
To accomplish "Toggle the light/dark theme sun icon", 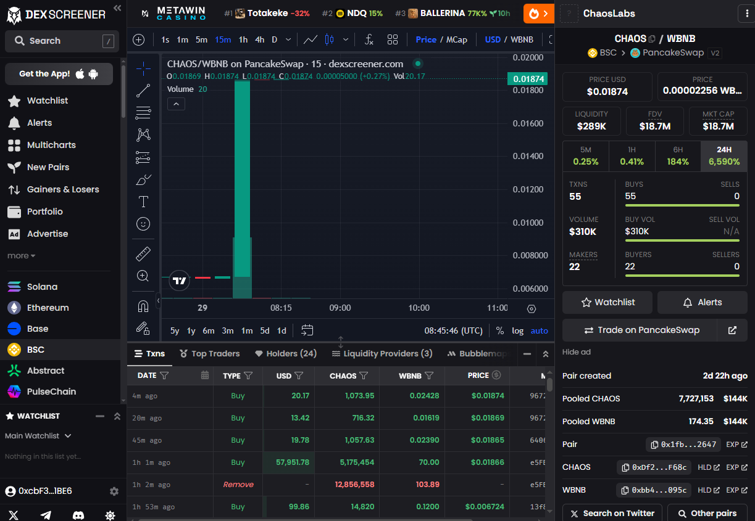I will [110, 515].
